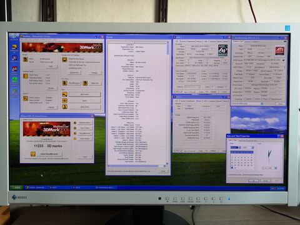The width and height of the screenshot is (300, 225).
Task: Switch to SPD tab in lower CPU-Z window
Action: (x=206, y=101)
